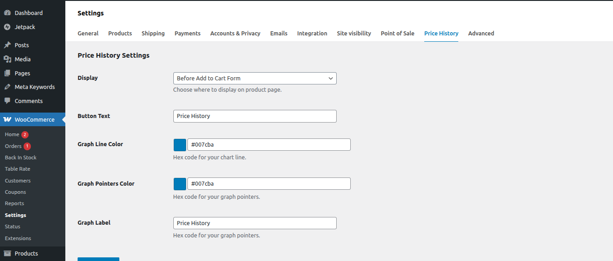This screenshot has width=613, height=261.
Task: Open the Site visibility tab
Action: click(354, 33)
